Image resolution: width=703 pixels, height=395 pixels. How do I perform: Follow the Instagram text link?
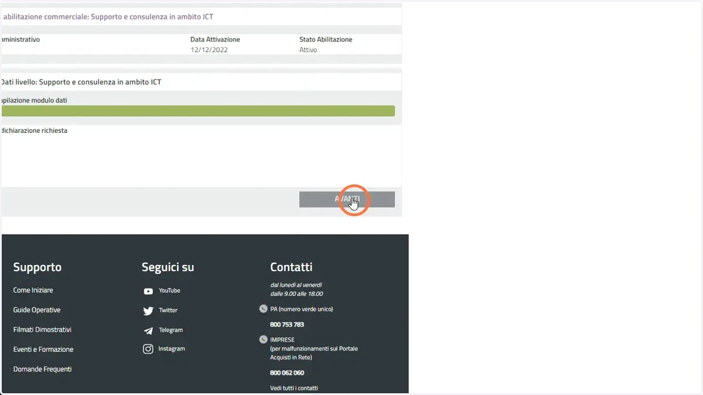coord(172,349)
